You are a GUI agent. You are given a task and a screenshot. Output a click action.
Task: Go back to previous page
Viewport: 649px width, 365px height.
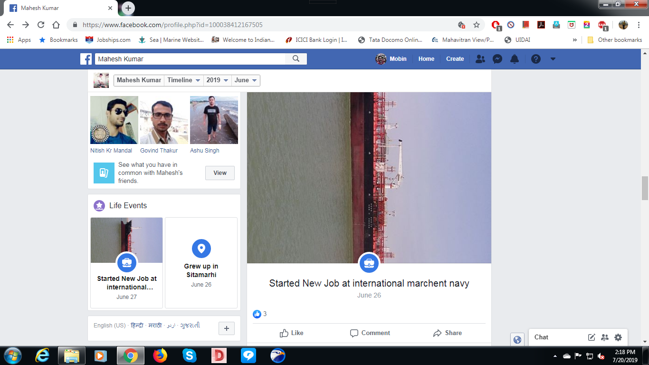[x=10, y=25]
